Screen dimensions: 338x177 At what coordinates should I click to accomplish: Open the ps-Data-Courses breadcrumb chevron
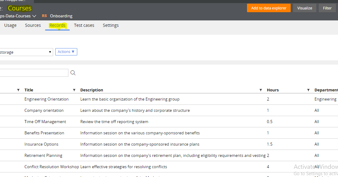35,16
